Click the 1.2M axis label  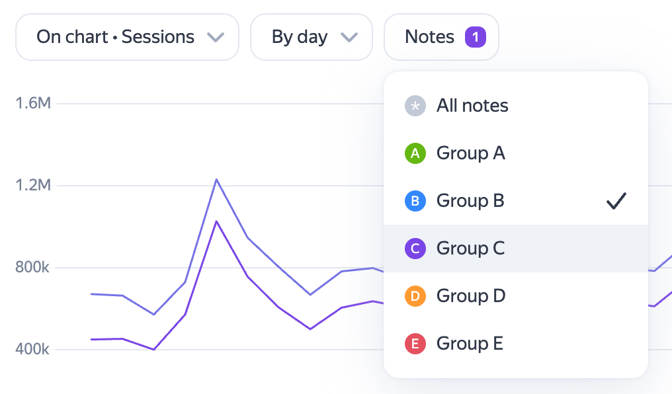point(33,186)
